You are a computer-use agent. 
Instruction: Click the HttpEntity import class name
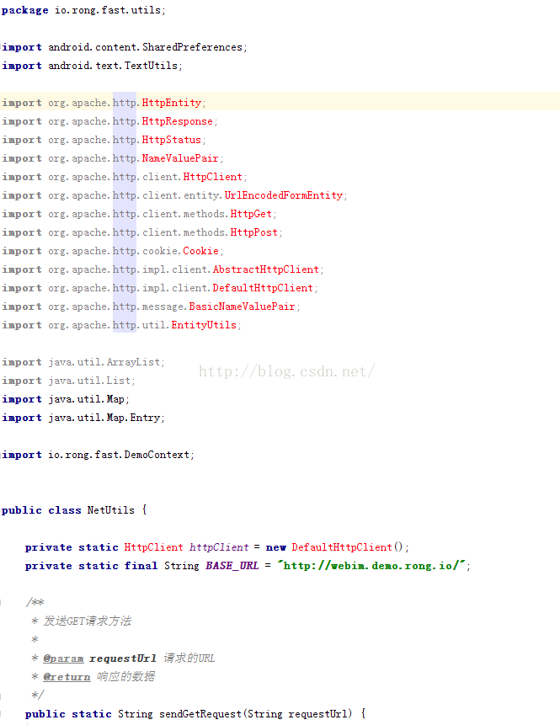[x=172, y=103]
